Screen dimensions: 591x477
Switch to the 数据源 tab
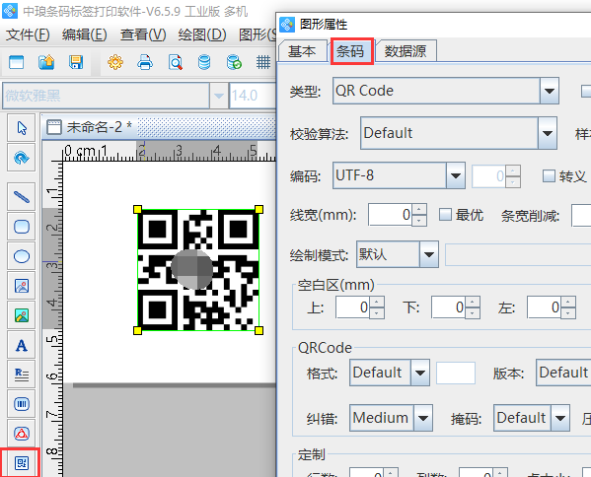pos(406,51)
